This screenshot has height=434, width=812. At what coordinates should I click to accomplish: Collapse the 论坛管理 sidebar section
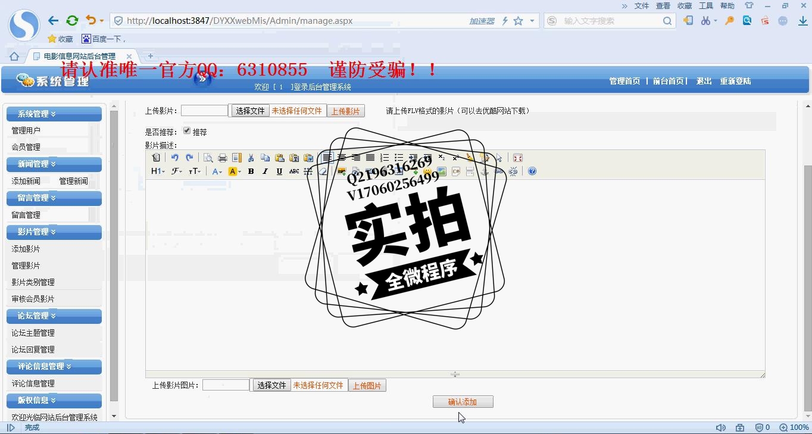tap(54, 316)
